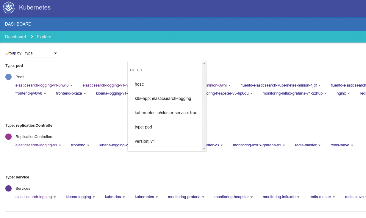Open redis-slave under ReplicationControllers
The height and width of the screenshot is (218, 366).
coord(340,145)
